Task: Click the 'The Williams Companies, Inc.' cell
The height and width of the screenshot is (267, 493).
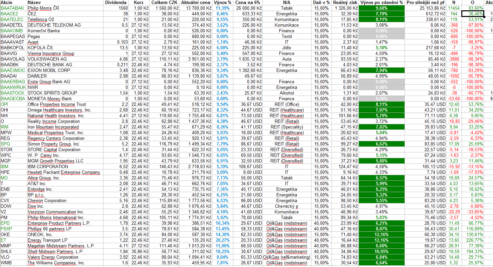Action: point(64,263)
